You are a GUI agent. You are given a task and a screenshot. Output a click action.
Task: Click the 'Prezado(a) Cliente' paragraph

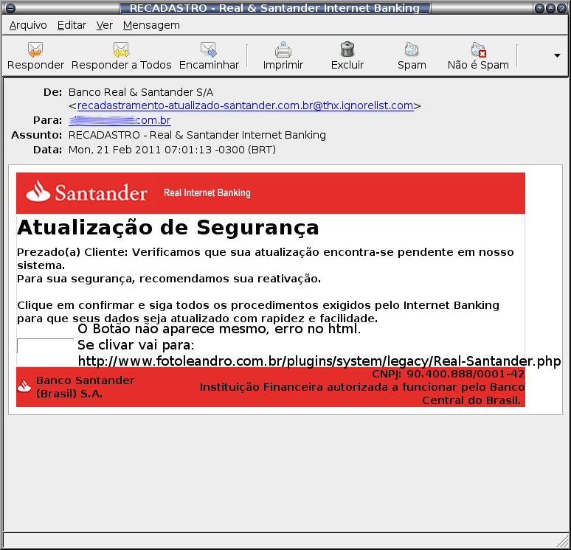(266, 259)
